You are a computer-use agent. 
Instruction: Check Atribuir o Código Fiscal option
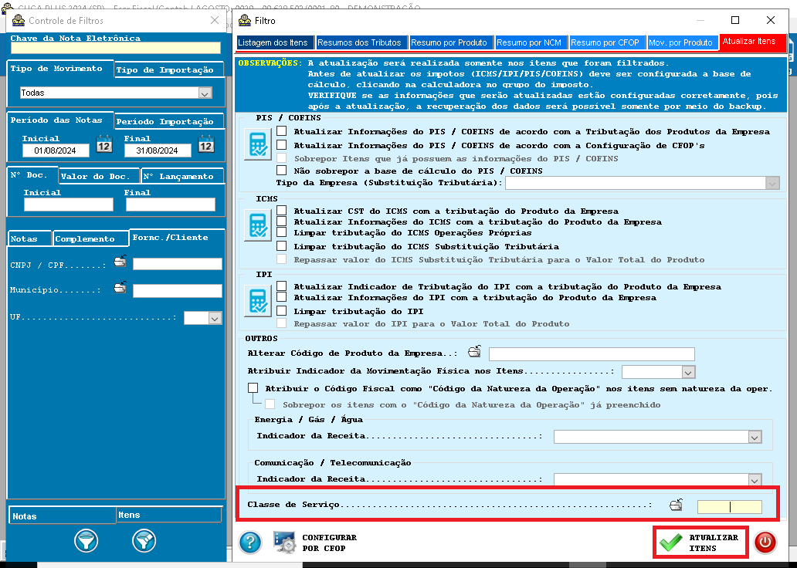[x=253, y=388]
